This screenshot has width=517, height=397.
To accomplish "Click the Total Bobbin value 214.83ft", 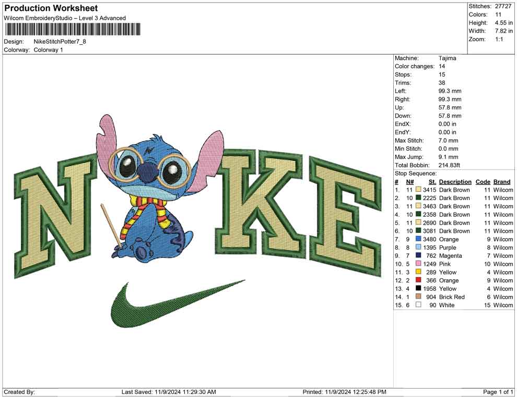I will [449, 165].
